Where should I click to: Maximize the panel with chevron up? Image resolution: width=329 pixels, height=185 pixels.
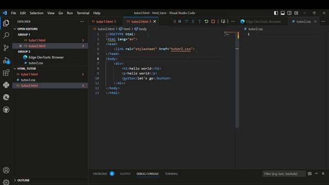[317, 174]
